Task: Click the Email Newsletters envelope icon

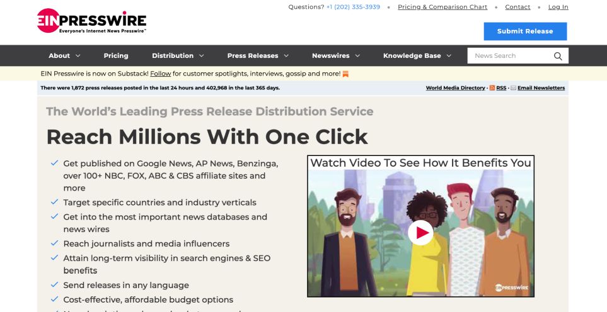Action: [513, 88]
